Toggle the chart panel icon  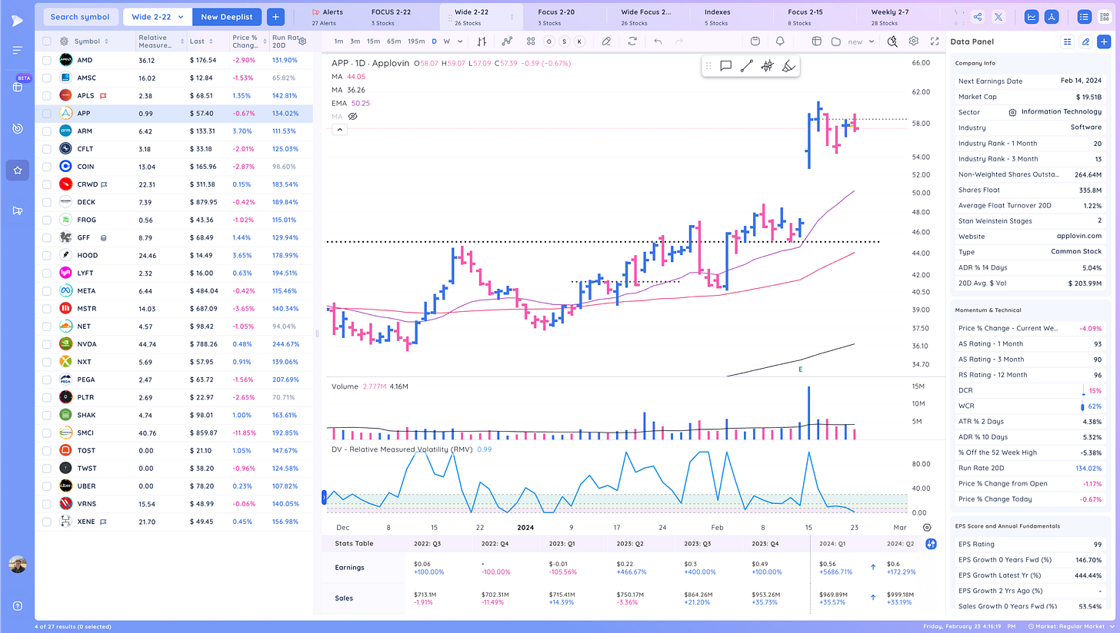click(x=1032, y=17)
